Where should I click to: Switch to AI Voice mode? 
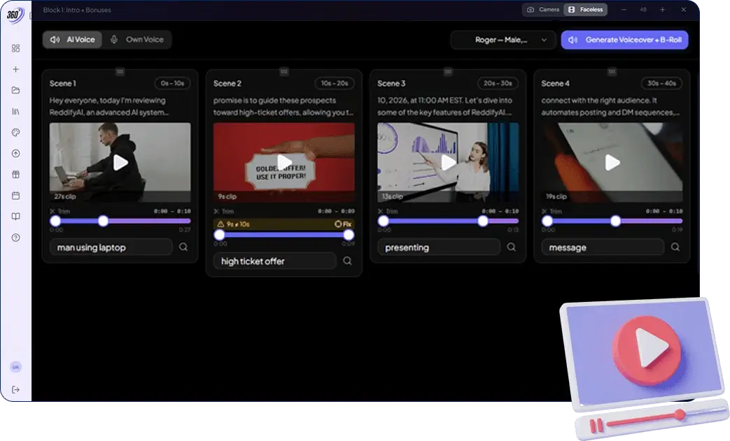coord(72,40)
